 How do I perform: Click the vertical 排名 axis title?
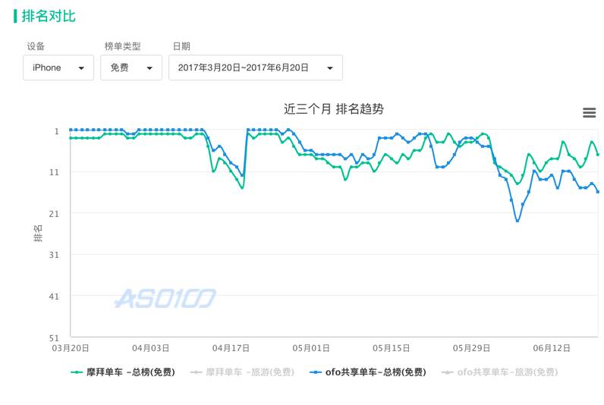[x=38, y=234]
